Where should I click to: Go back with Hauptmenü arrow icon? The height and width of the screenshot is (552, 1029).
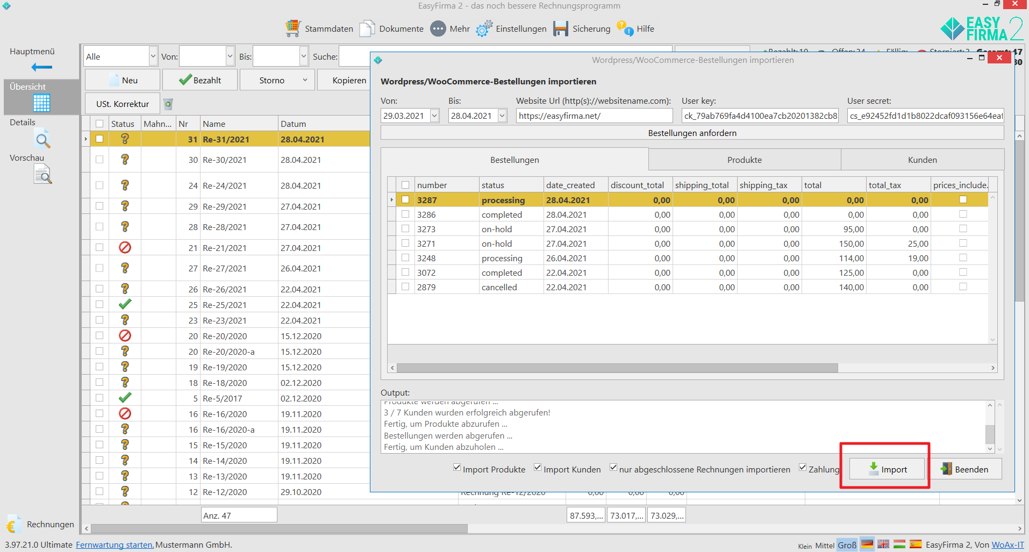pos(41,67)
